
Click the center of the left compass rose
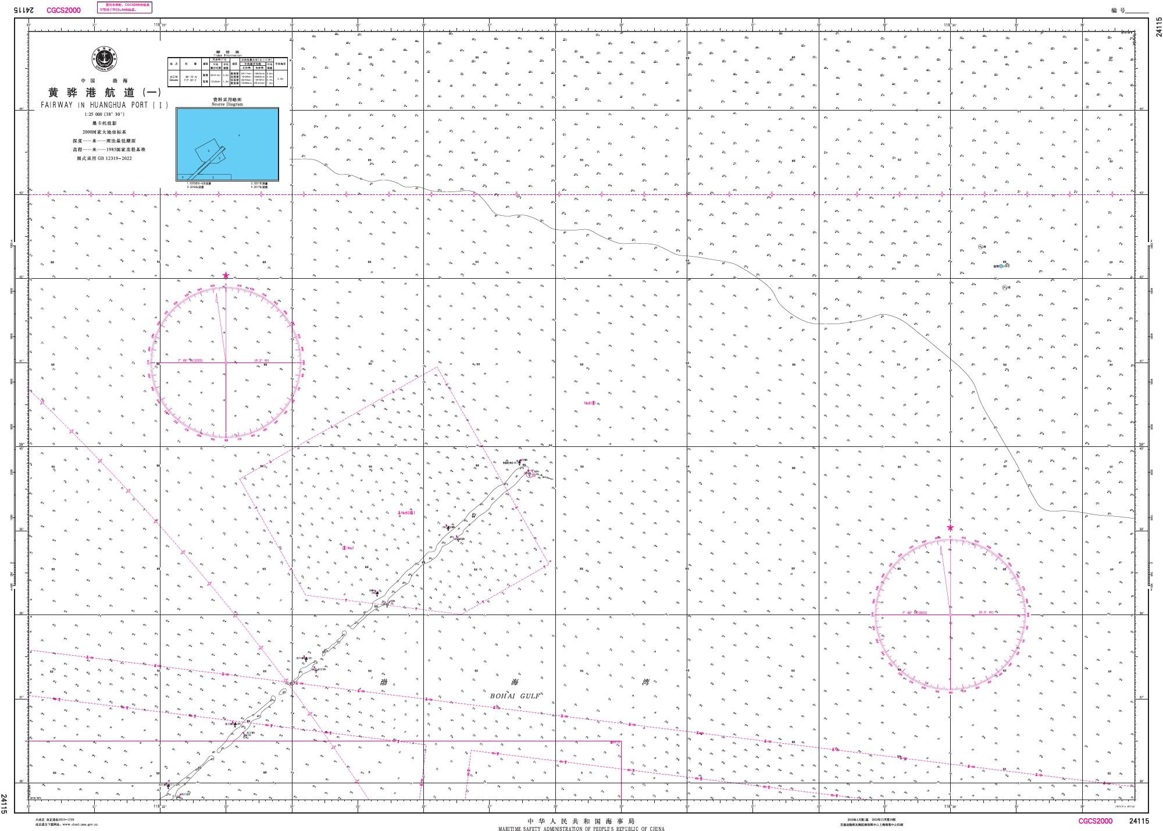(x=226, y=363)
